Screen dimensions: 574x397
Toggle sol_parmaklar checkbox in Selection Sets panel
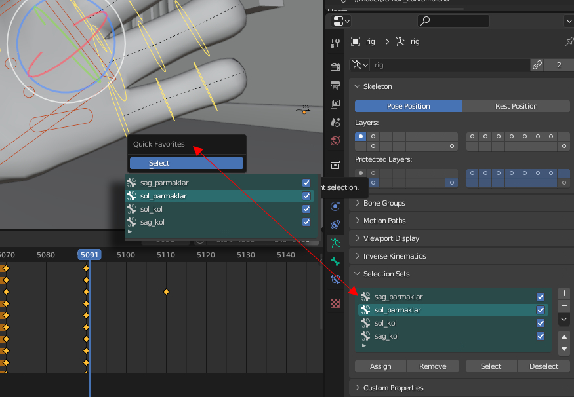click(x=541, y=310)
